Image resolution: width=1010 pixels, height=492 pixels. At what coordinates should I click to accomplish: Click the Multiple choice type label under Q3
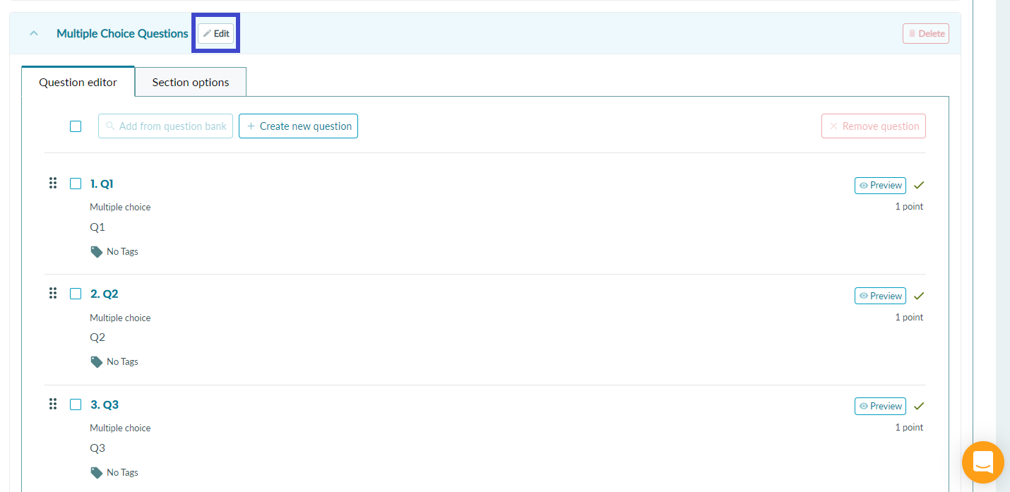pos(120,428)
